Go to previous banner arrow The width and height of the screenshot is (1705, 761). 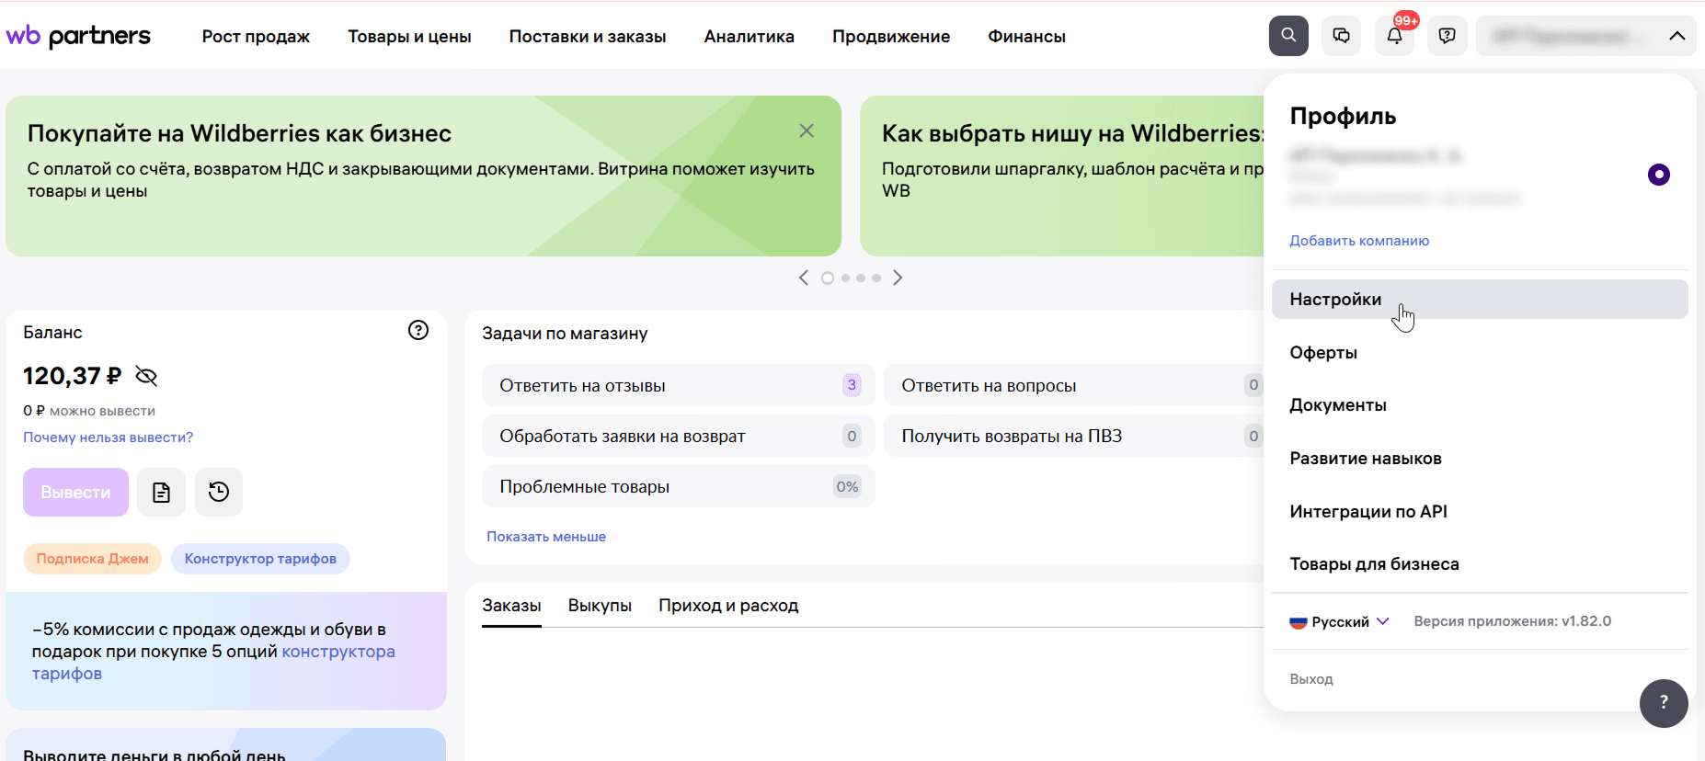(804, 278)
